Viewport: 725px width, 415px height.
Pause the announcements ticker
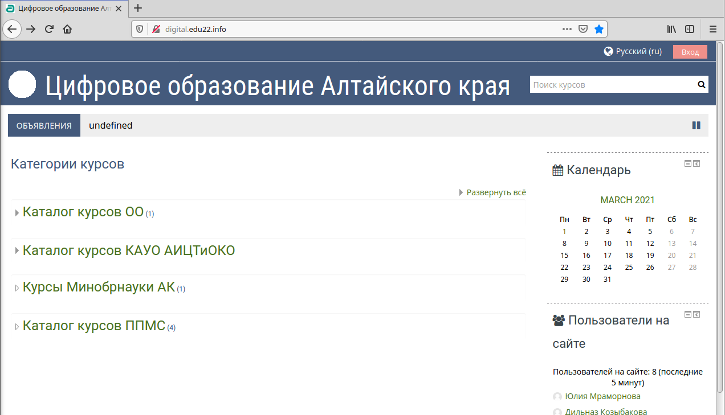pos(696,125)
